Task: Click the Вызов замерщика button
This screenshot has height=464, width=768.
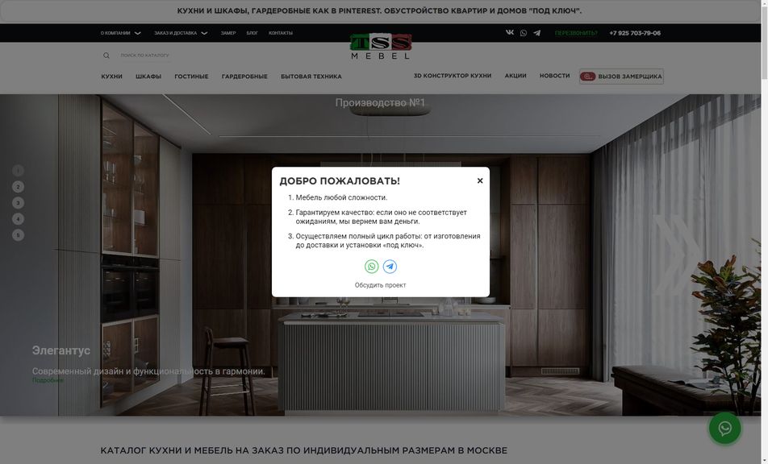Action: pos(621,77)
